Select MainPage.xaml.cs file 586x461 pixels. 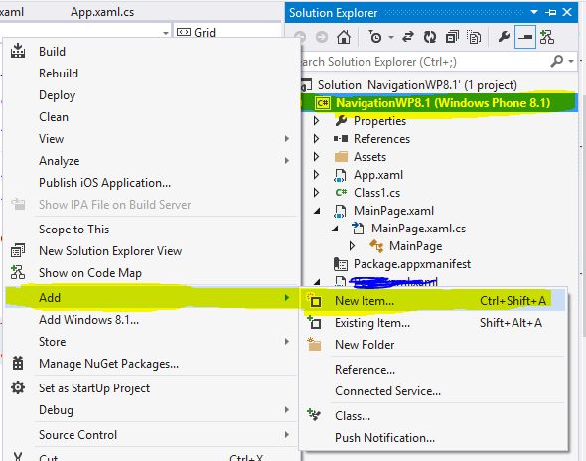(418, 229)
